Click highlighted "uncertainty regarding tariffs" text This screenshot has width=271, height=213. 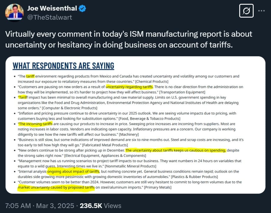pyautogui.click(x=129, y=87)
